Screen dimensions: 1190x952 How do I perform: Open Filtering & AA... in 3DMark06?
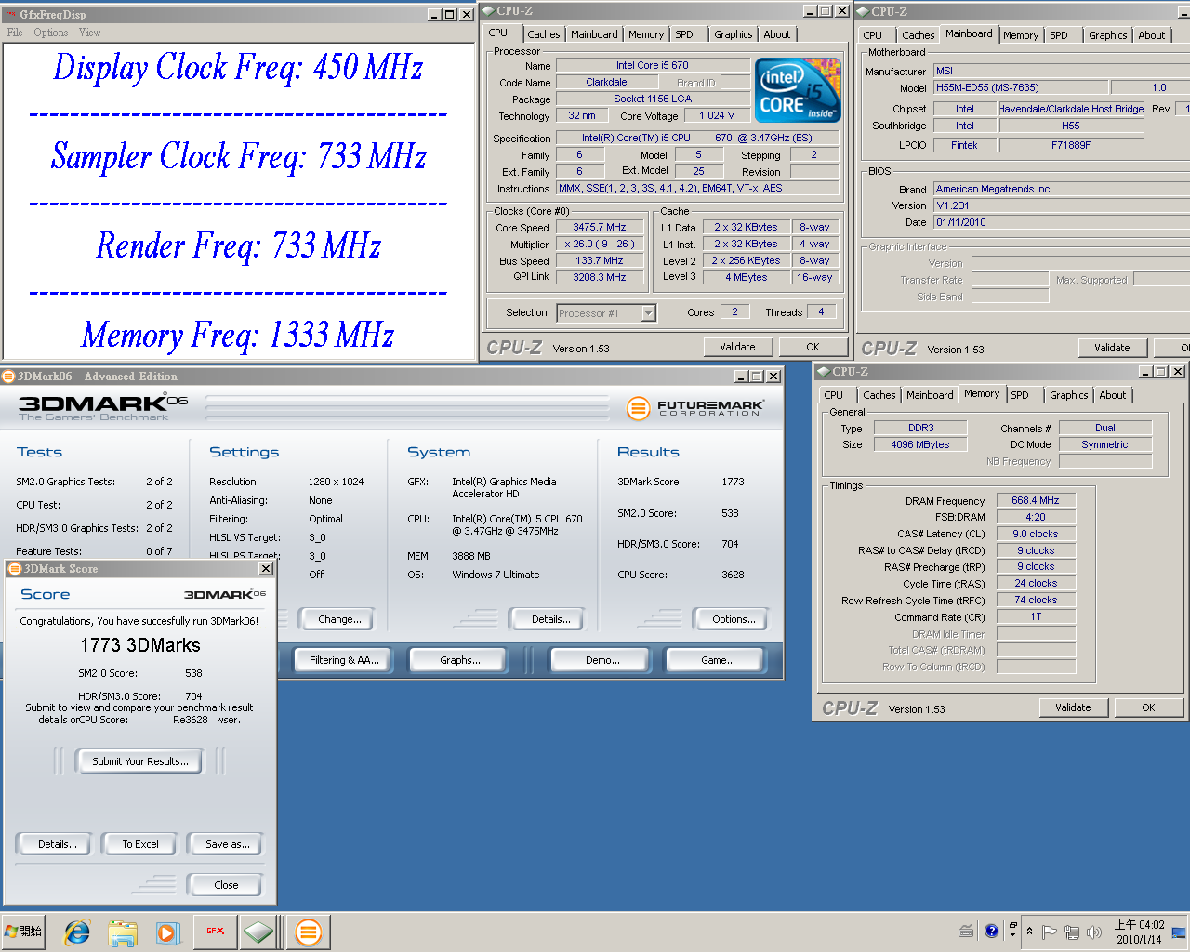pos(344,660)
